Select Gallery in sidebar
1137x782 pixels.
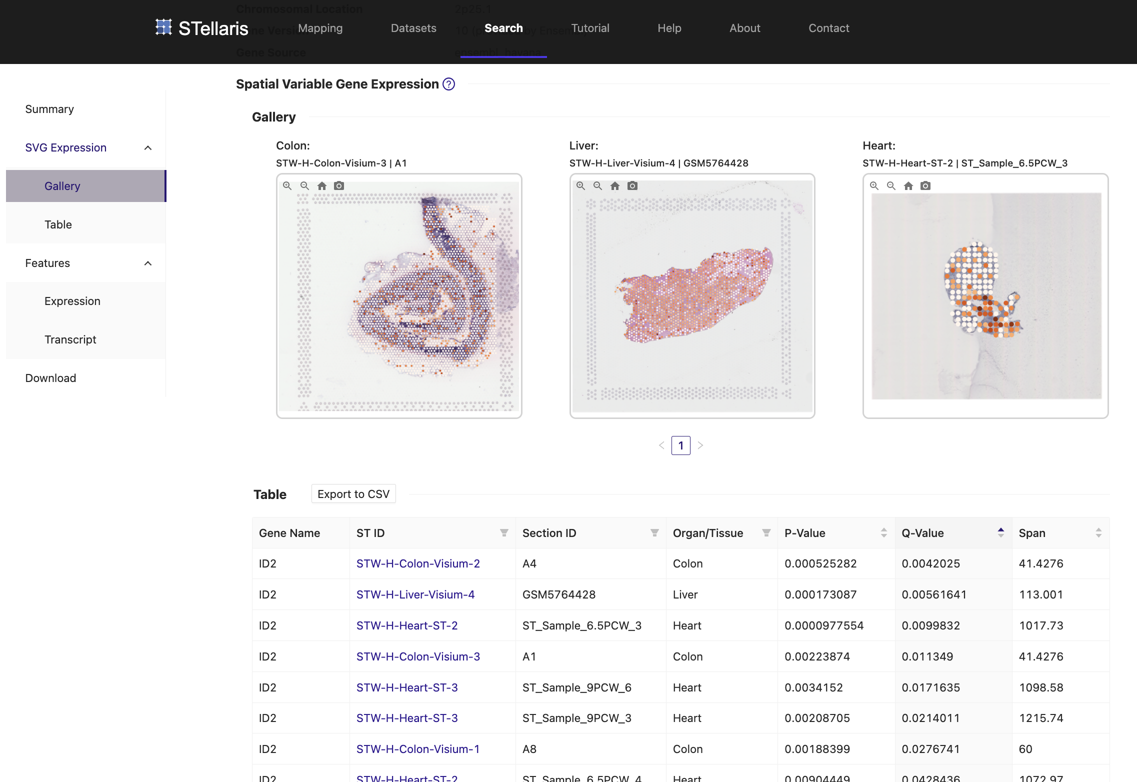(85, 186)
